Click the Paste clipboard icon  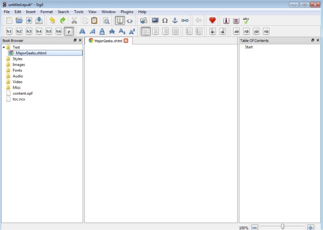click(94, 20)
